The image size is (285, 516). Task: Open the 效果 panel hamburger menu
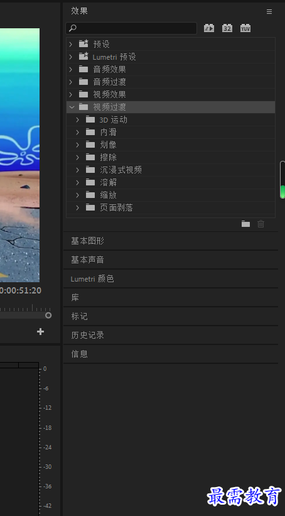[x=269, y=11]
